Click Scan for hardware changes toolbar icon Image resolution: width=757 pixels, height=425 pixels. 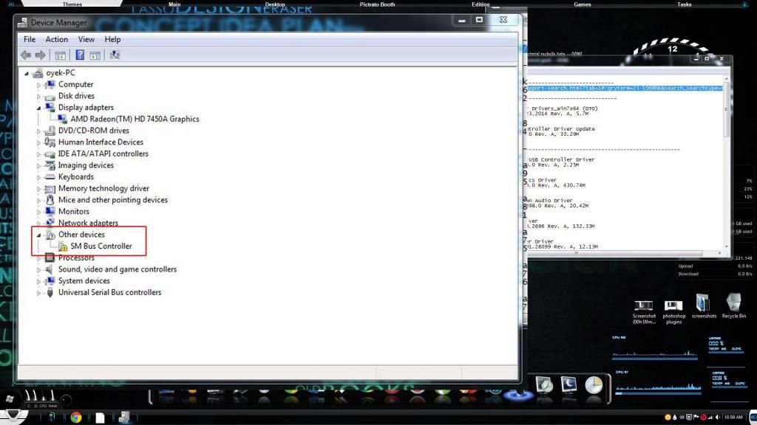click(115, 55)
